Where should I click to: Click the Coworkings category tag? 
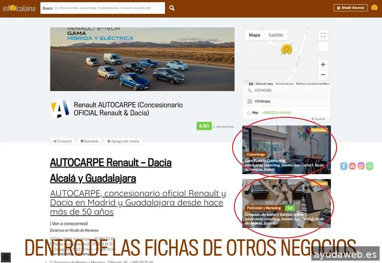coord(256,154)
